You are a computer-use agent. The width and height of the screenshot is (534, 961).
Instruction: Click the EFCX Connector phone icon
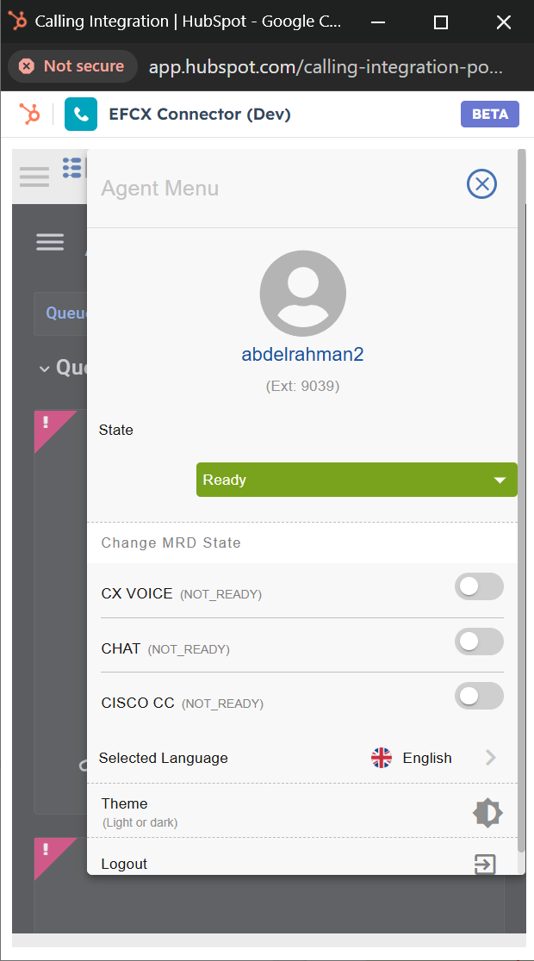(x=81, y=115)
